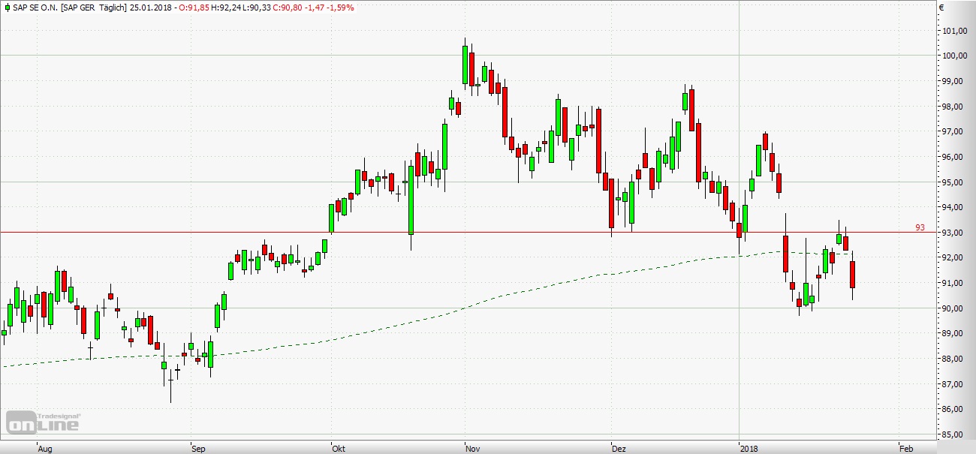This screenshot has width=976, height=454.
Task: Click the Tradesignal online logo
Action: [44, 421]
